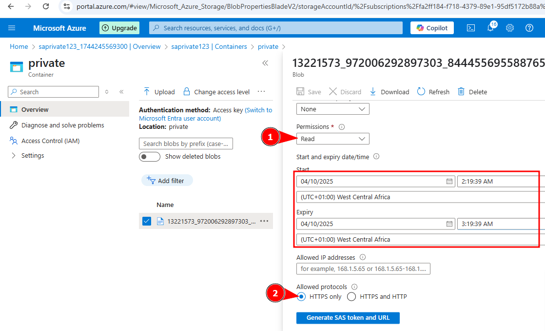
Task: Open more toolbar options after Change access level
Action: point(261,92)
